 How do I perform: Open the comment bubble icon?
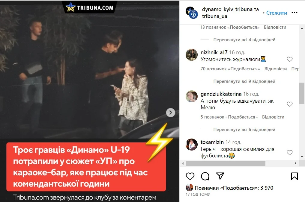[x=205, y=176]
